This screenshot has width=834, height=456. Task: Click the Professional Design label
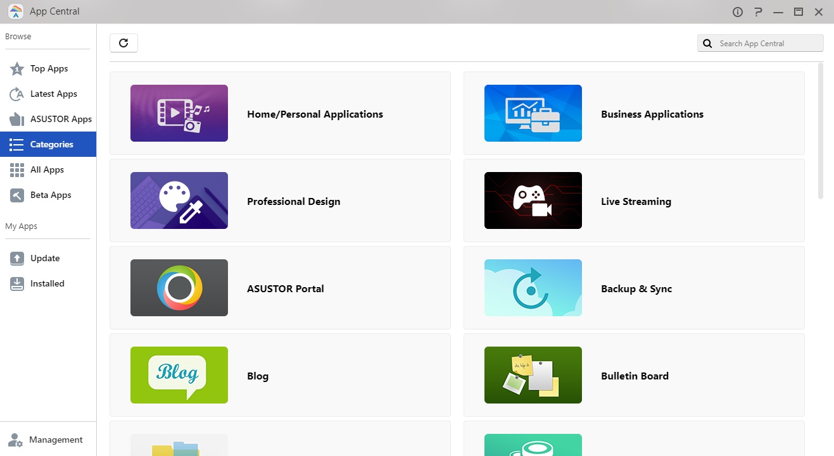[294, 202]
